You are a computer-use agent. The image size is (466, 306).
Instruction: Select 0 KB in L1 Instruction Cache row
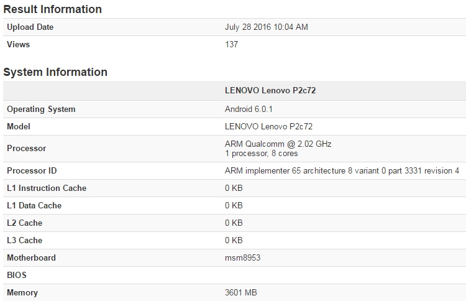point(234,188)
